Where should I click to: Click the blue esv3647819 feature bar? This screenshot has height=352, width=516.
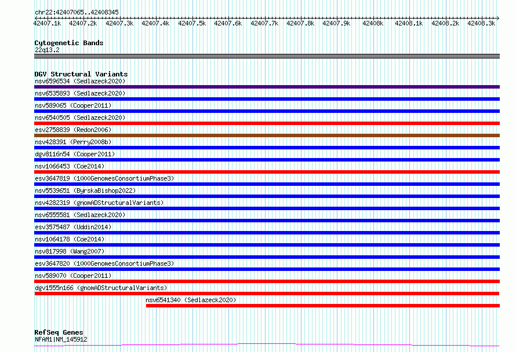click(x=267, y=184)
